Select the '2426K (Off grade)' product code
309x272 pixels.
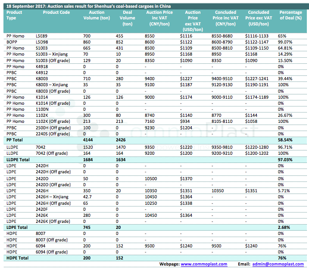pos(53,221)
